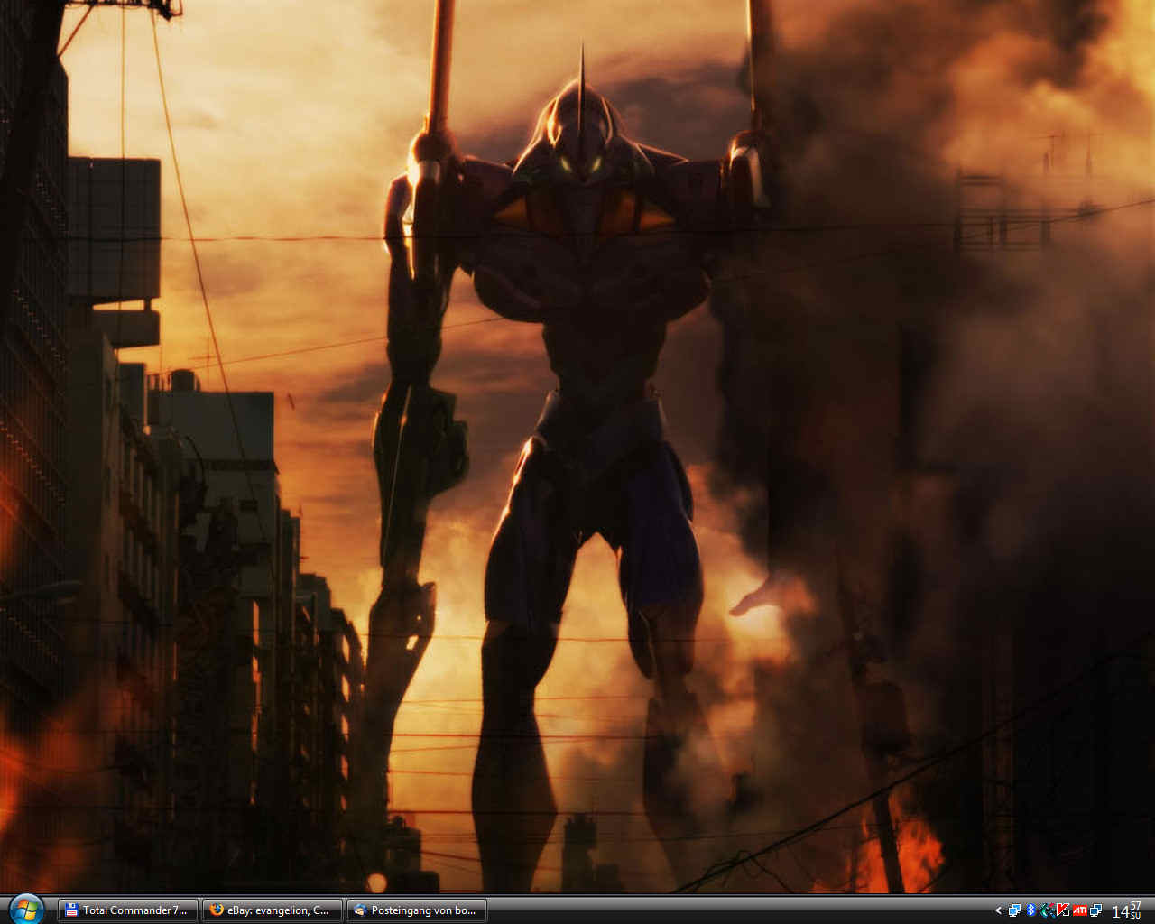Screen dimensions: 1155x924
Task: Click the floppy disk Total Commander icon
Action: 71,910
